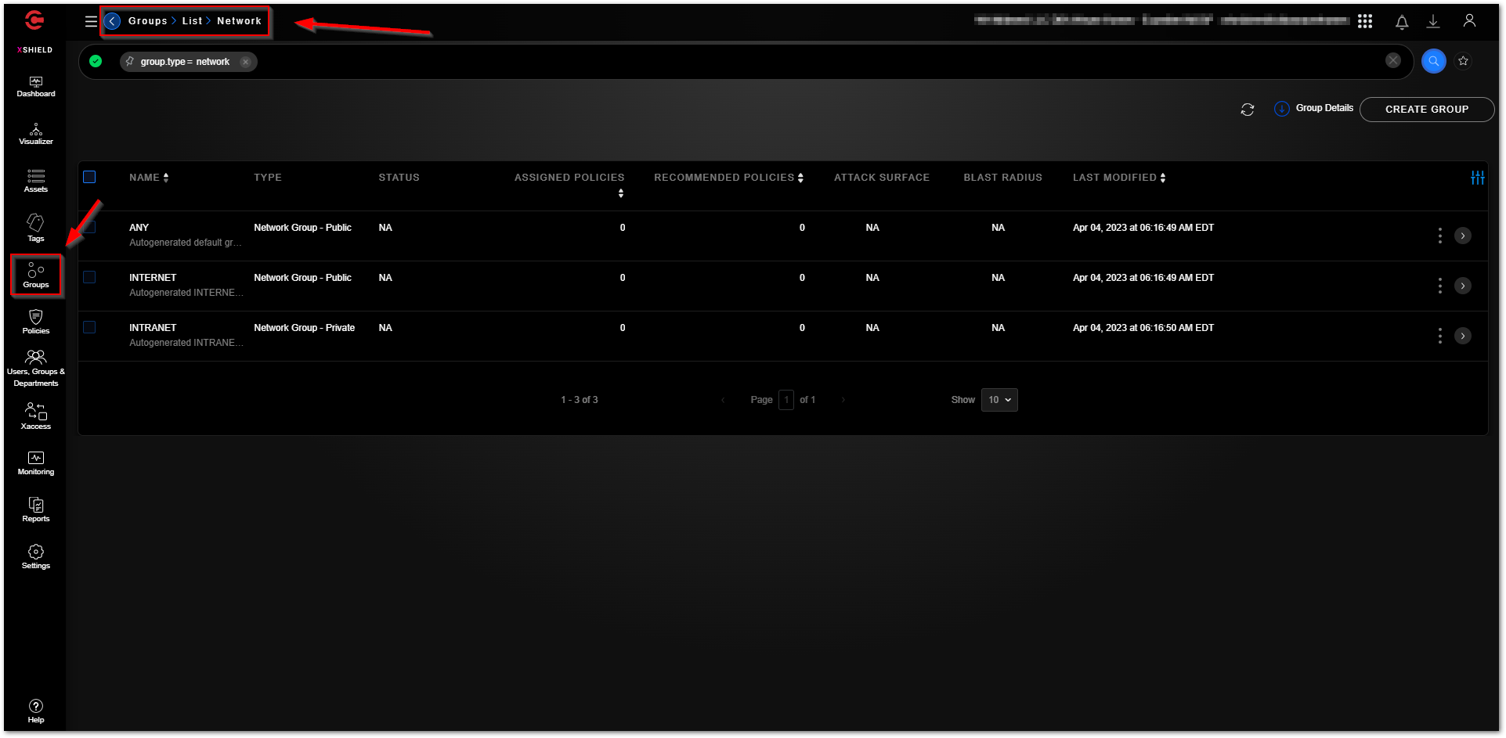Click the BLAST RADIUS column header
Viewport: 1506px width, 738px height.
pos(1002,178)
